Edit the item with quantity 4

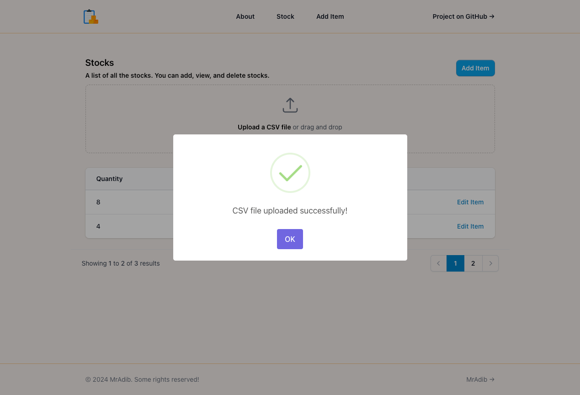click(470, 226)
